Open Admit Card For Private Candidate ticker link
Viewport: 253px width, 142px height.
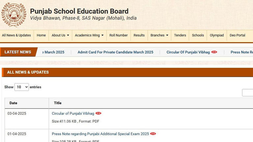tap(115, 52)
